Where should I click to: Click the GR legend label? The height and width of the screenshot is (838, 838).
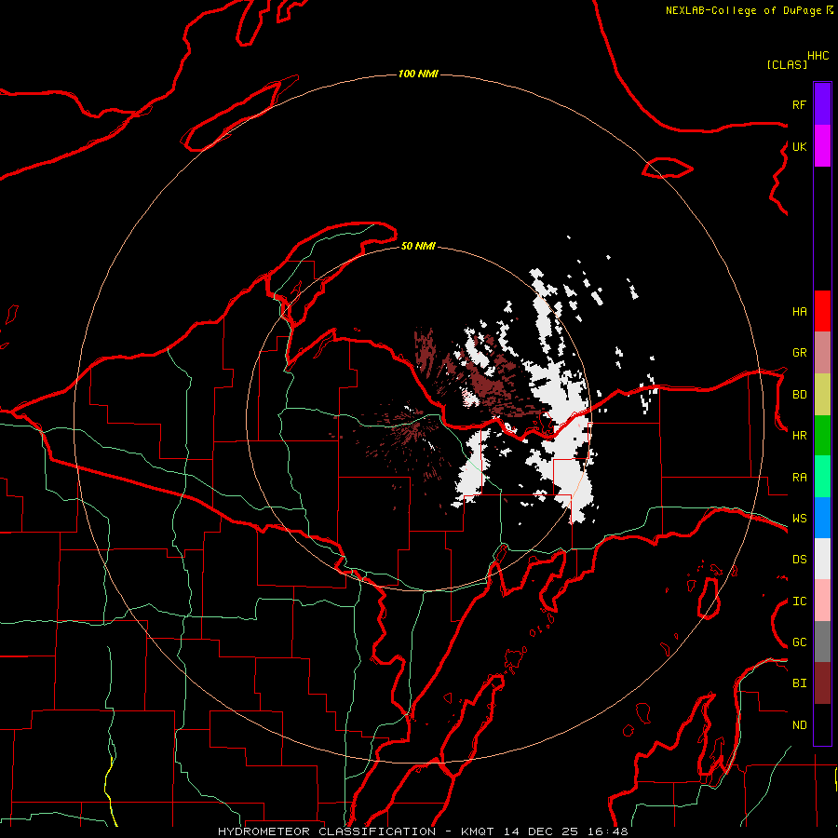point(799,353)
